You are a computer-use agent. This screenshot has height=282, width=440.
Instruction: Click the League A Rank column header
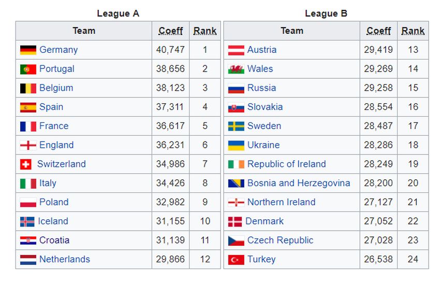(x=205, y=31)
